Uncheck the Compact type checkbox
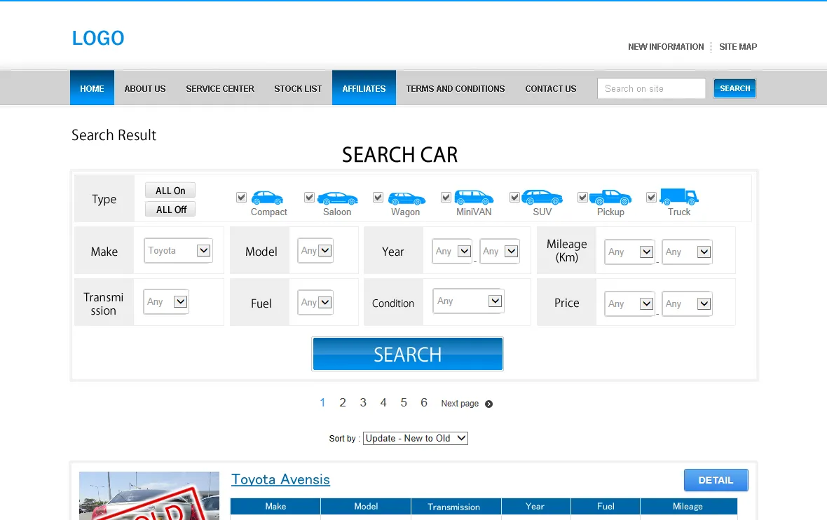827x520 pixels. [x=242, y=198]
